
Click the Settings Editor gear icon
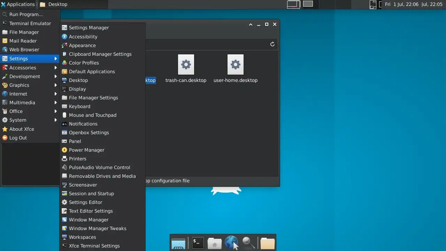(64, 202)
